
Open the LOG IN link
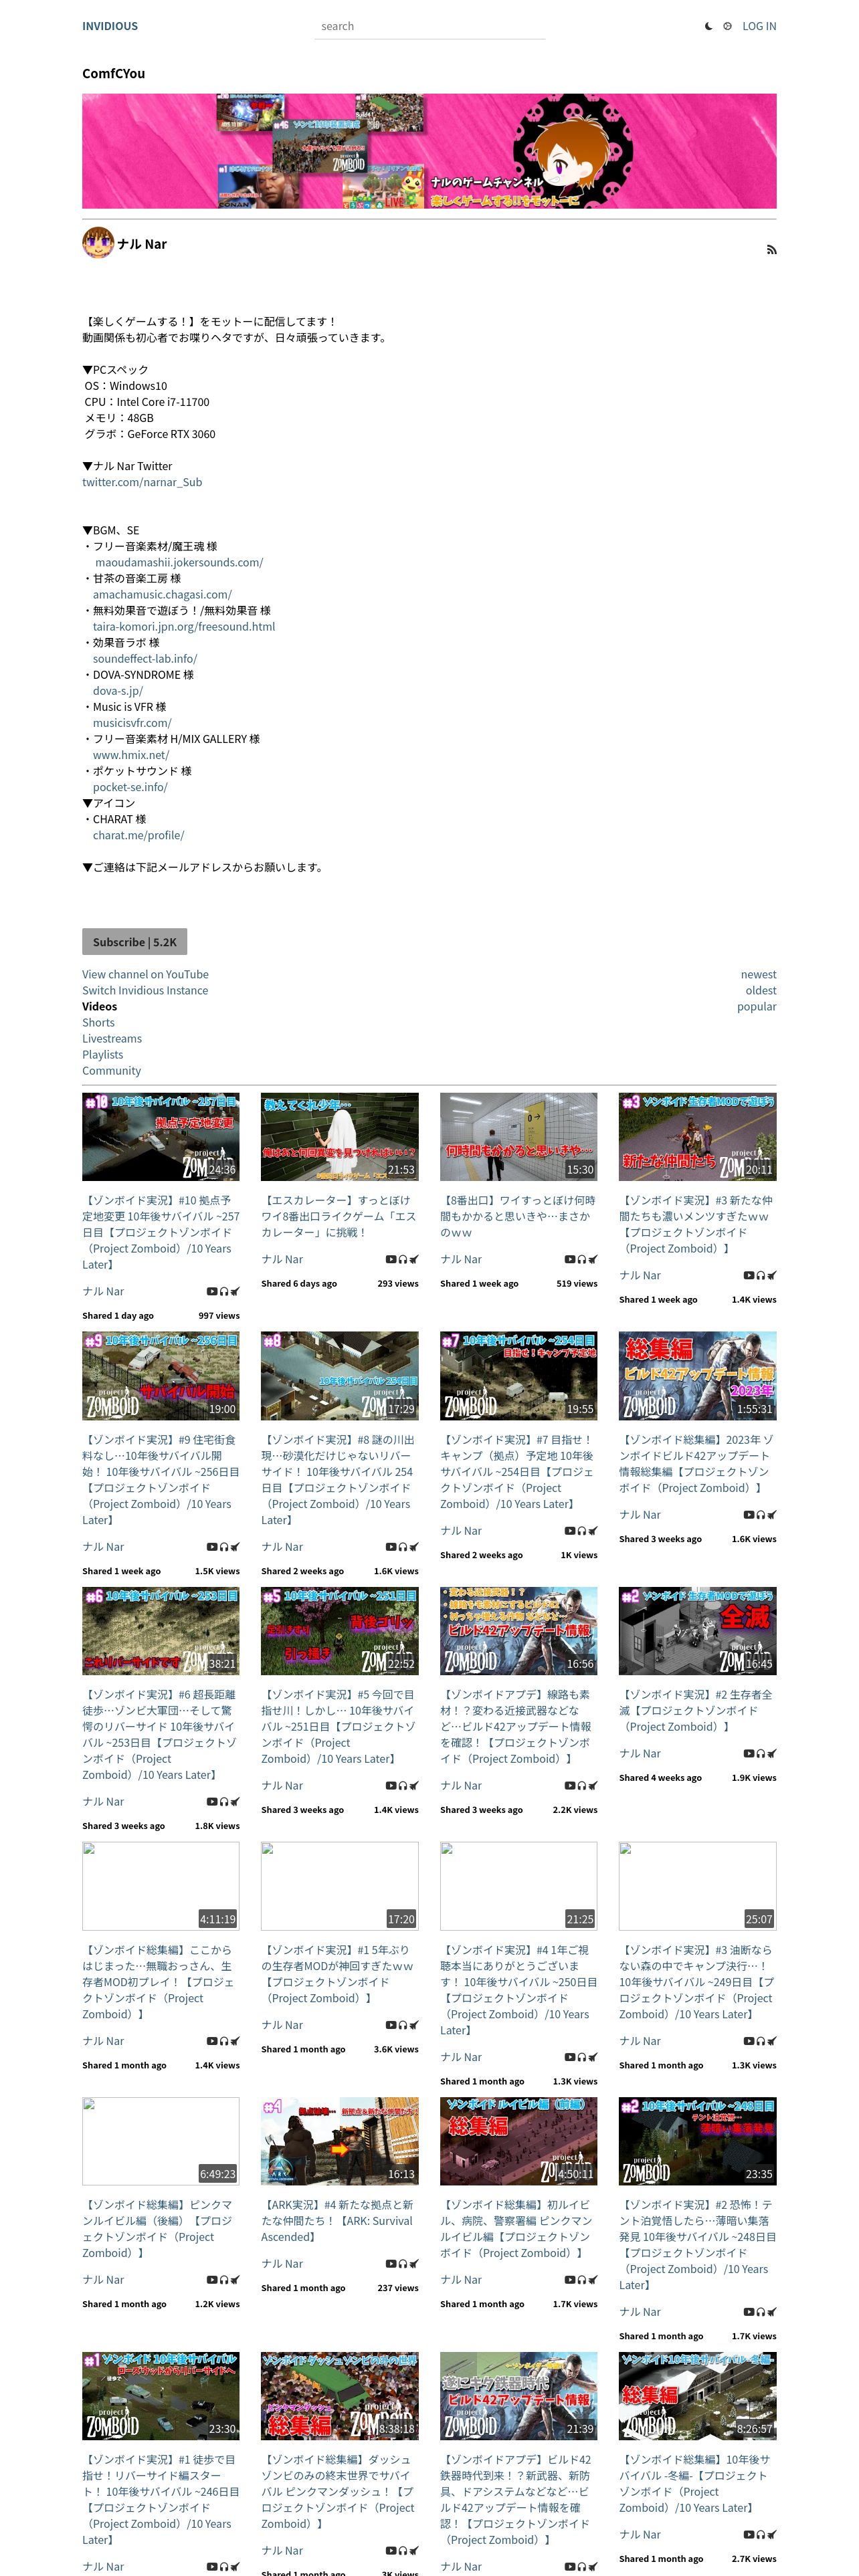pyautogui.click(x=759, y=26)
